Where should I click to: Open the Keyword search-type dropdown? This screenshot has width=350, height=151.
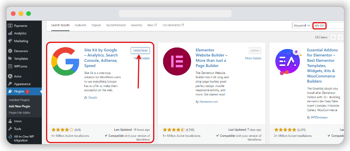pyautogui.click(x=302, y=25)
